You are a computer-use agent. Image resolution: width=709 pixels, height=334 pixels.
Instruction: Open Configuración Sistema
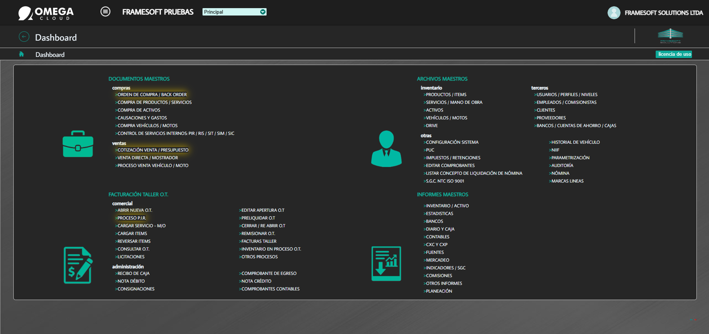452,142
